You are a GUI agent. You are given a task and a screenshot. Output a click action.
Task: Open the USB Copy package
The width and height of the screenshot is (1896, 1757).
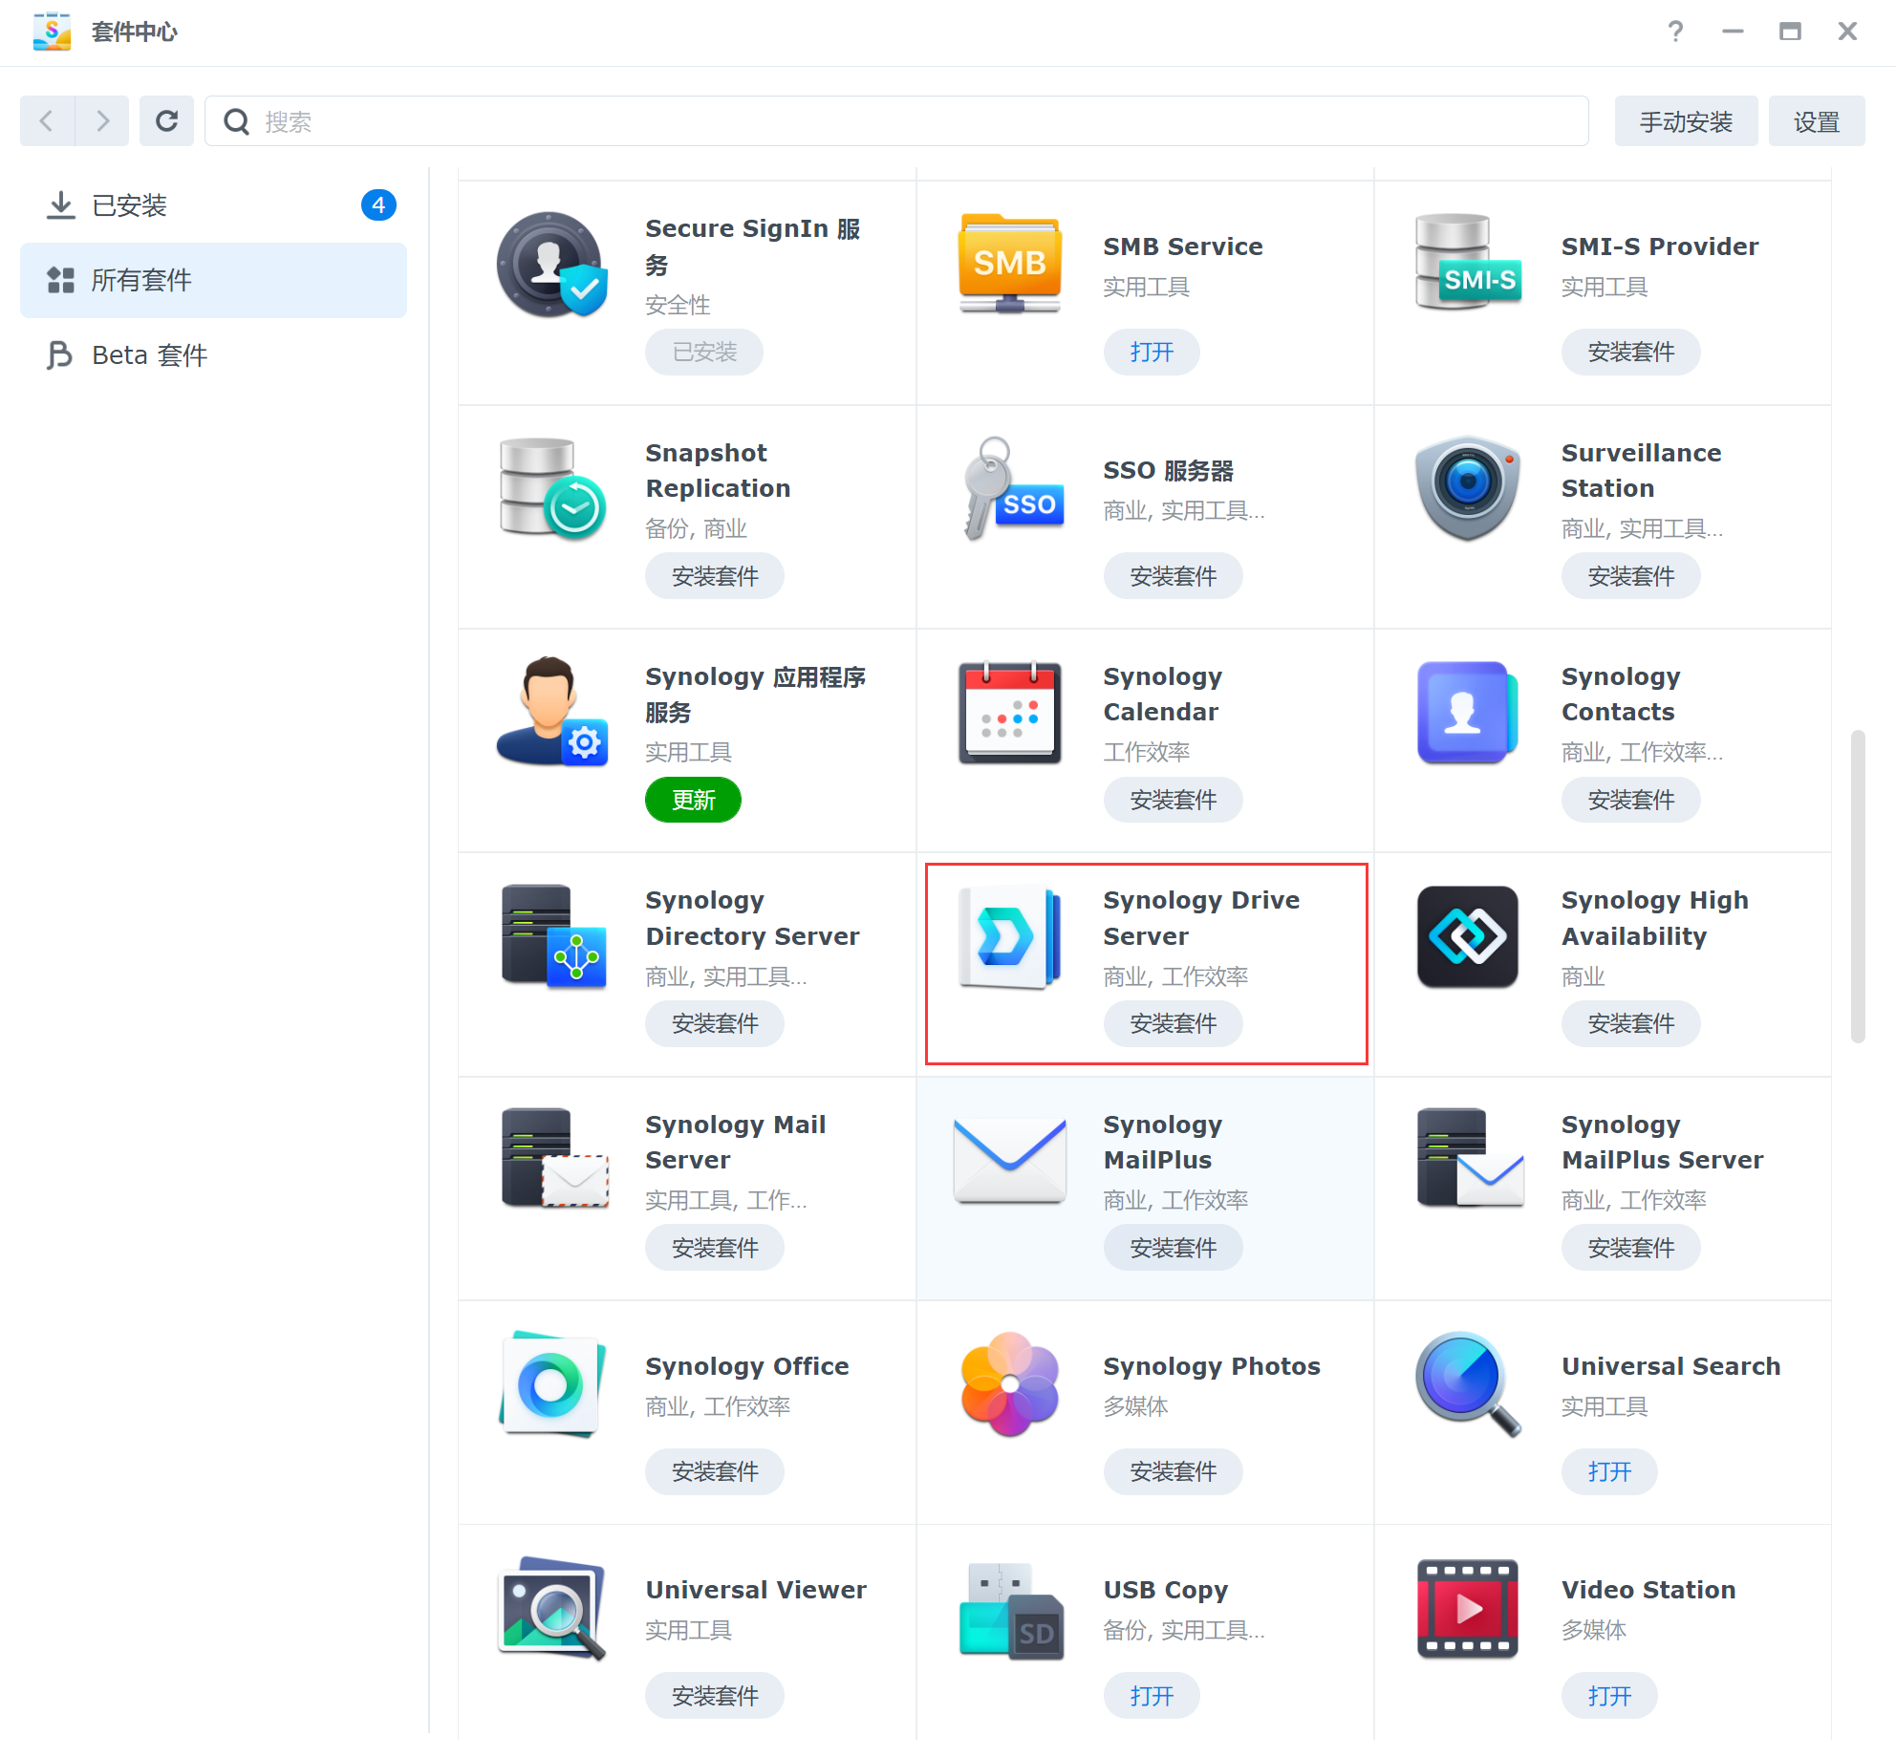[x=1151, y=1696]
